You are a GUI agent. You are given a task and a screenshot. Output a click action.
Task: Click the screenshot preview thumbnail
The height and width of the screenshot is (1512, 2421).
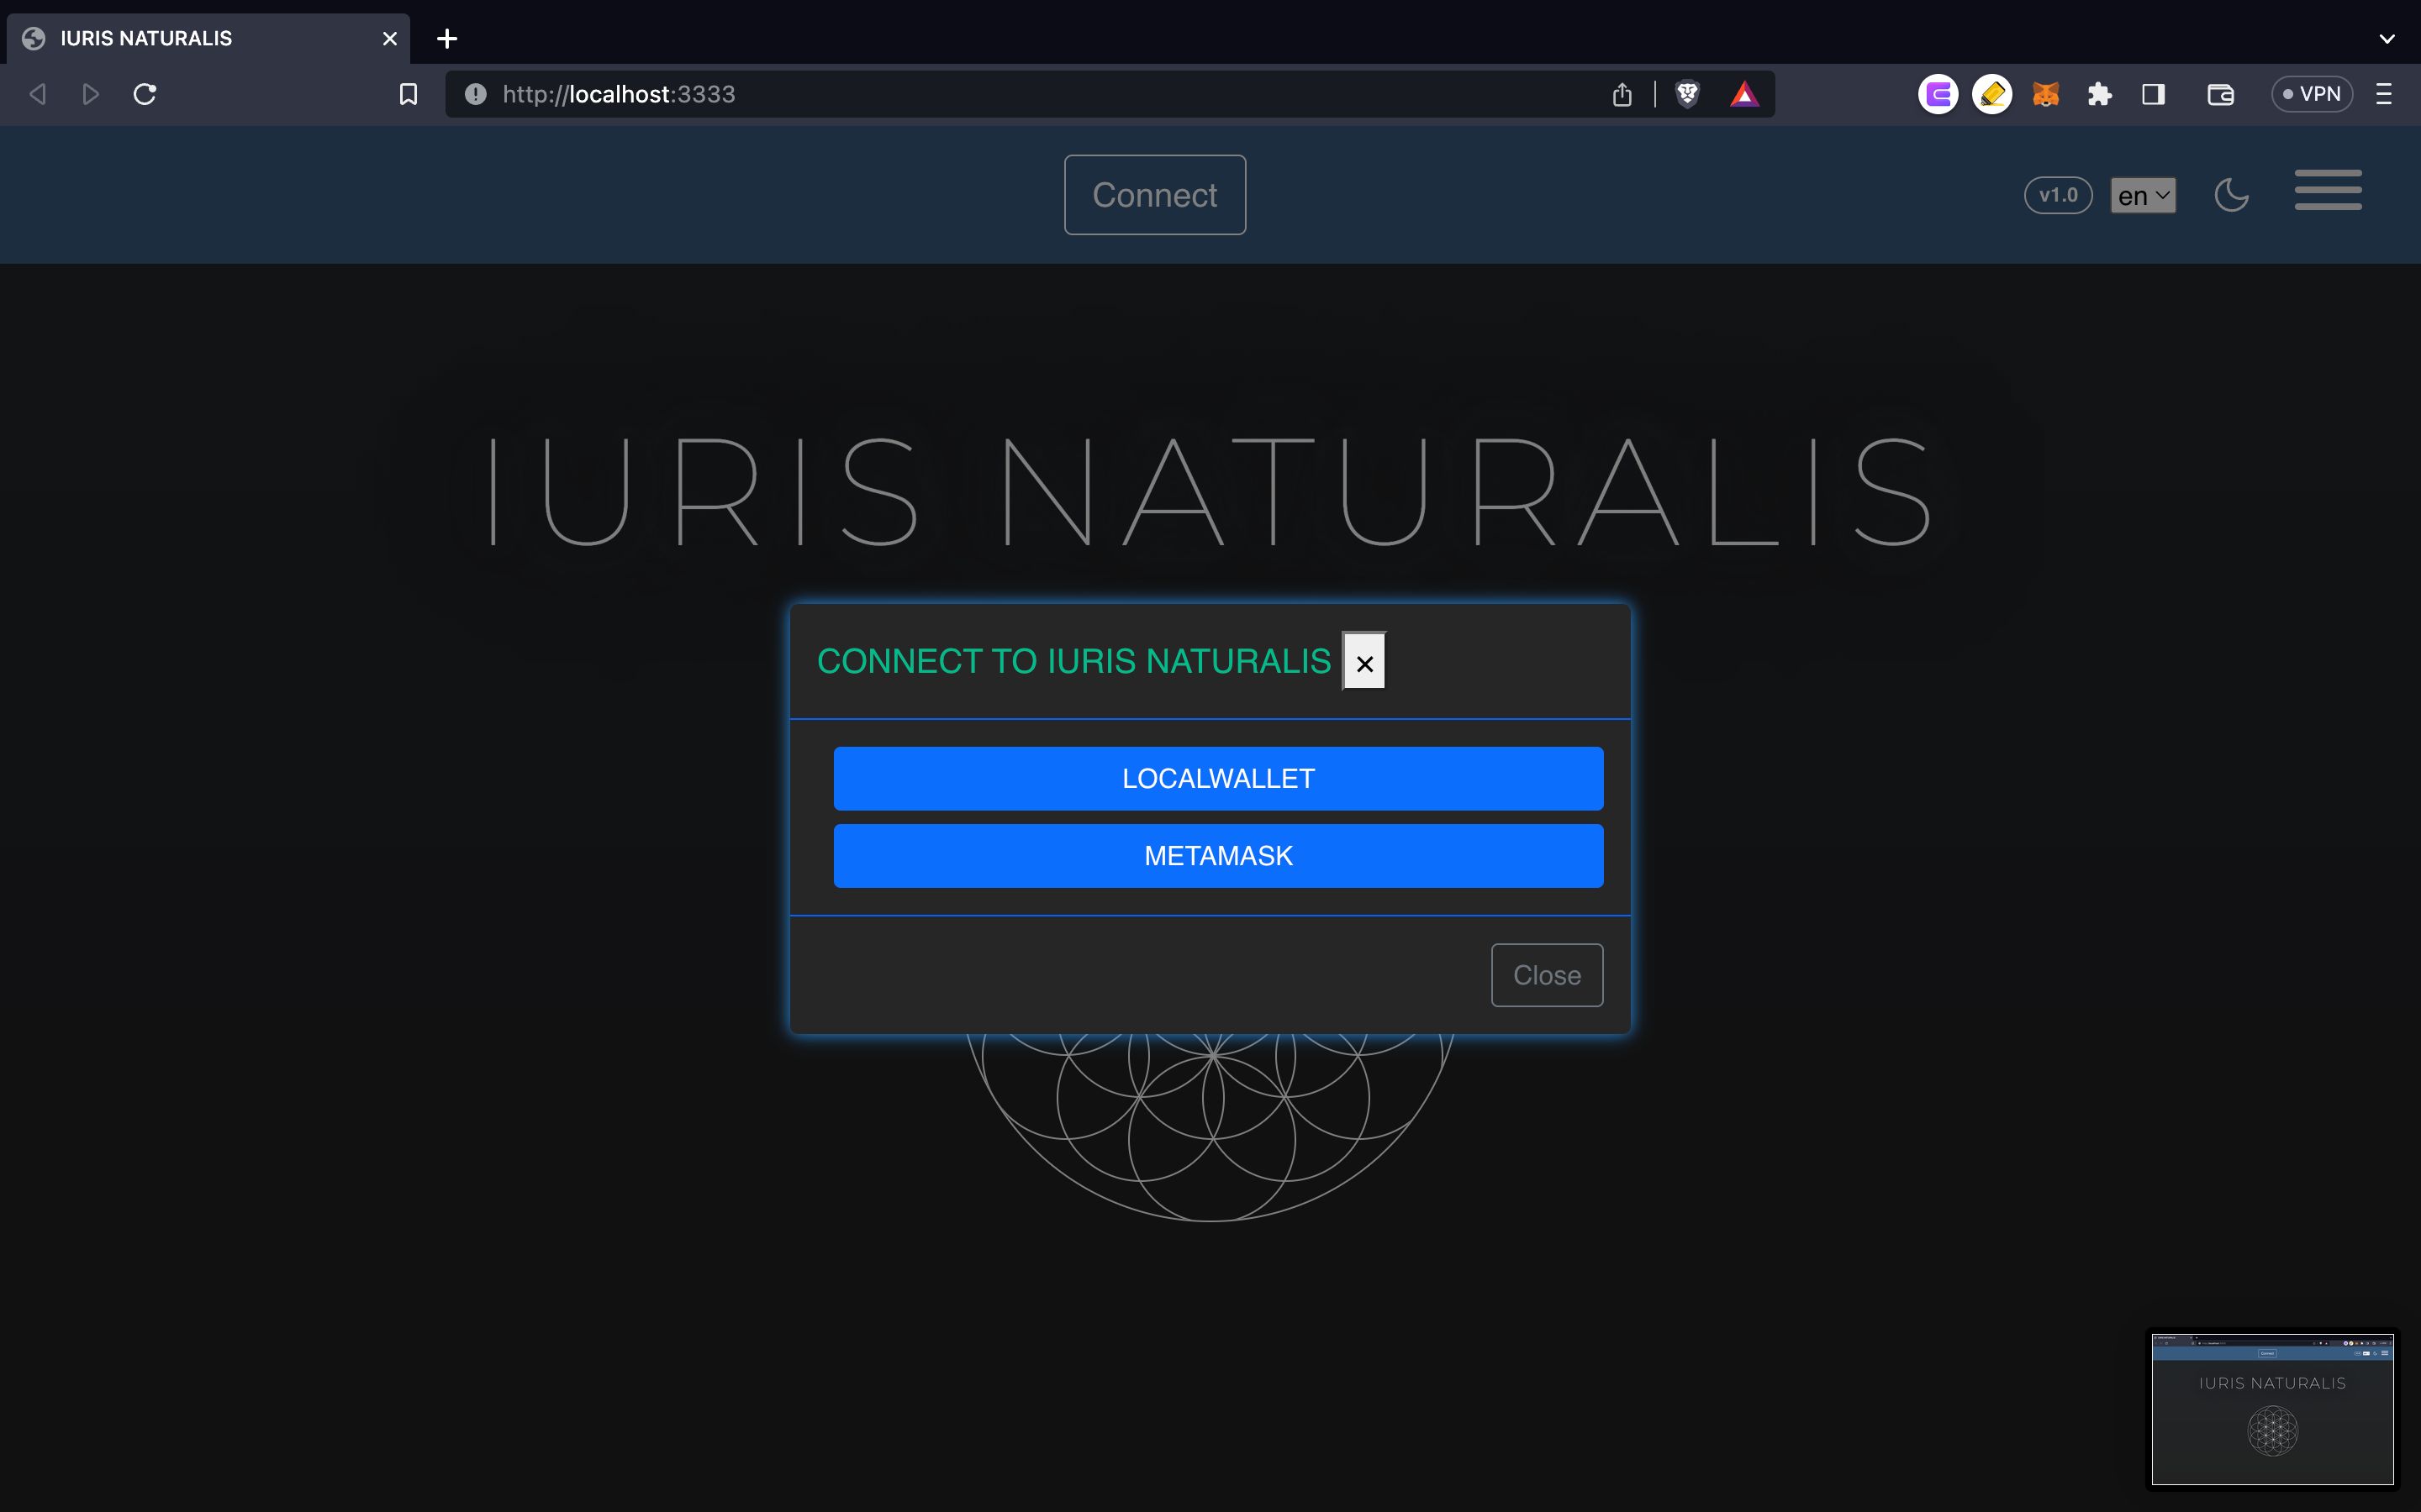pos(2272,1409)
